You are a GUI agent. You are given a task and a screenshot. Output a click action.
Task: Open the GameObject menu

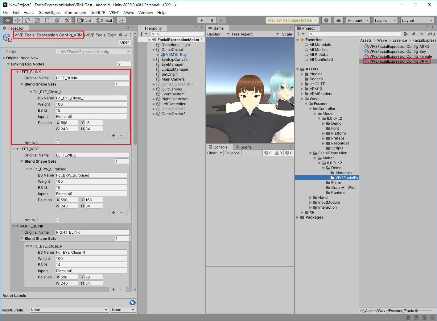pos(50,12)
